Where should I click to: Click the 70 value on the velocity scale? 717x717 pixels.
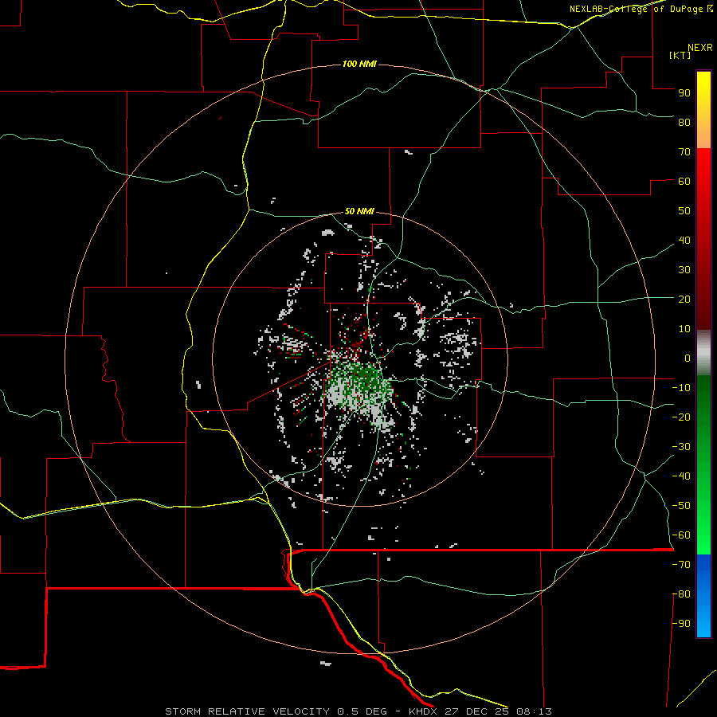684,152
